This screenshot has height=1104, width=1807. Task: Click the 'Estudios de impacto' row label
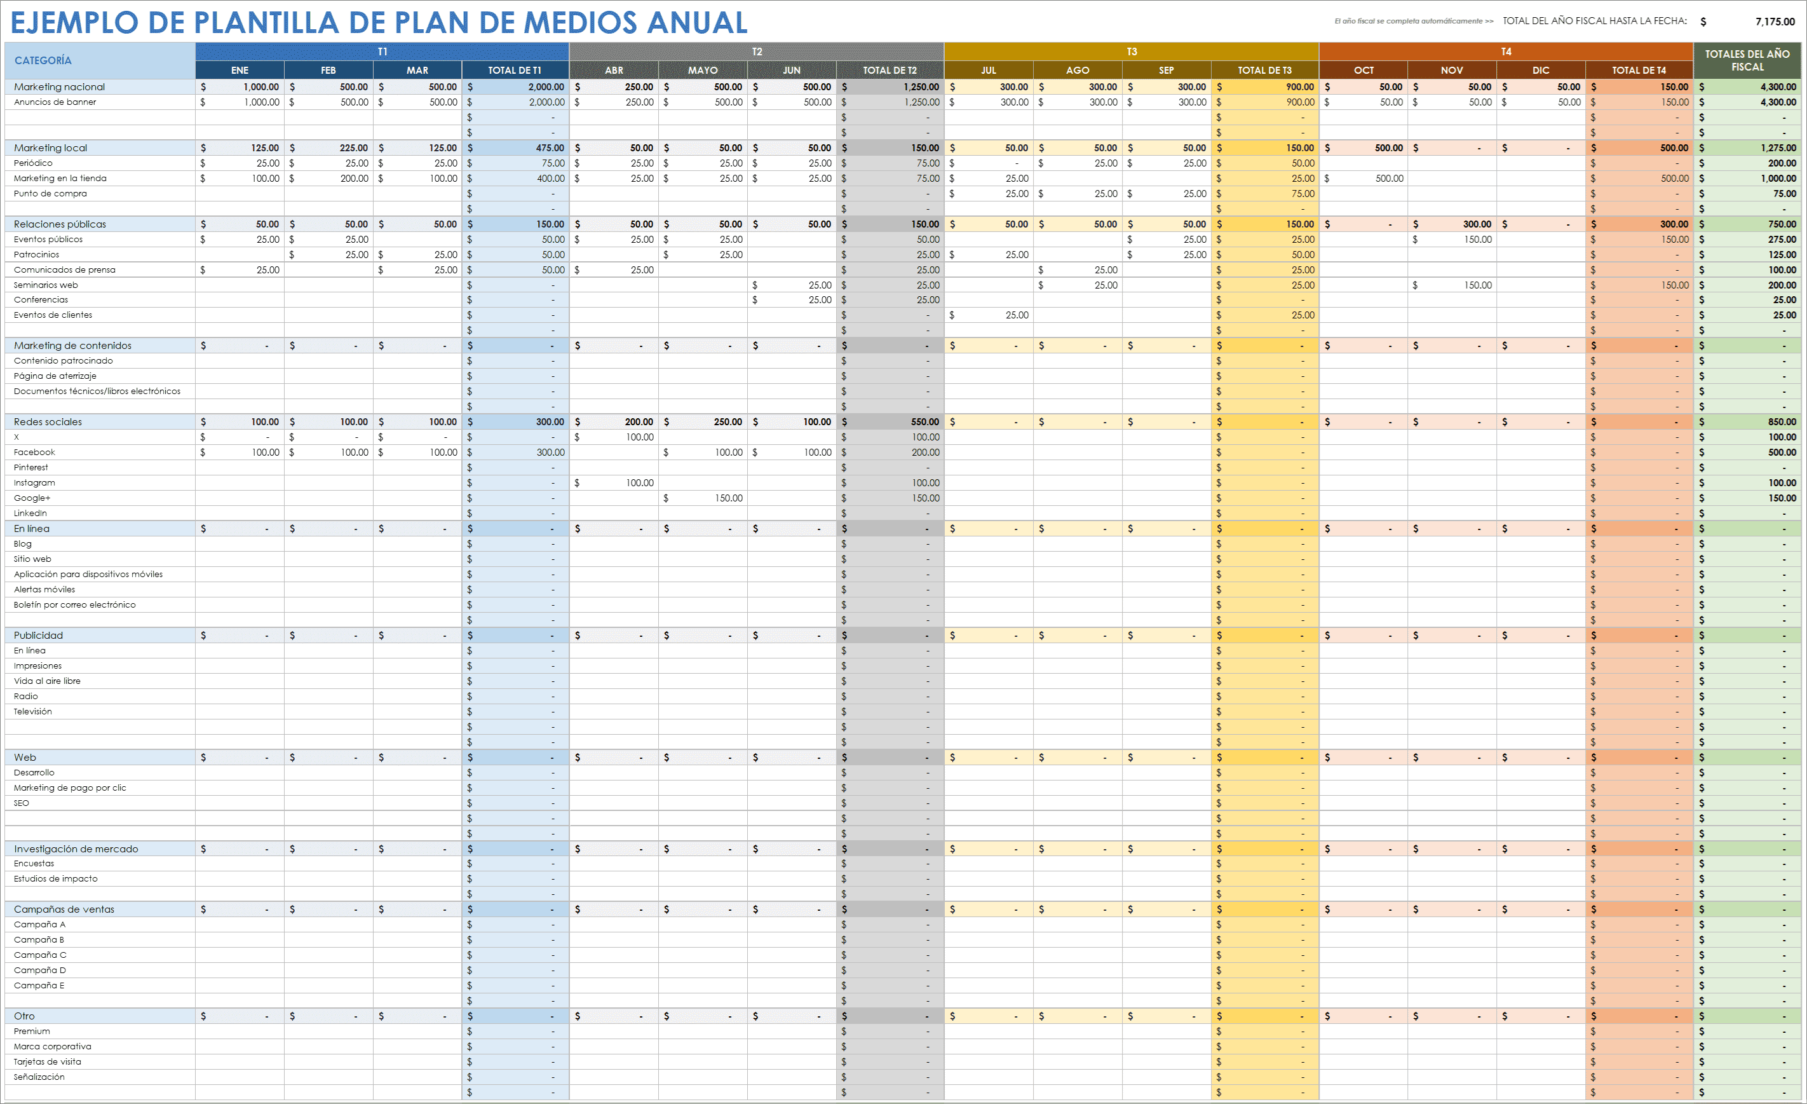(55, 879)
